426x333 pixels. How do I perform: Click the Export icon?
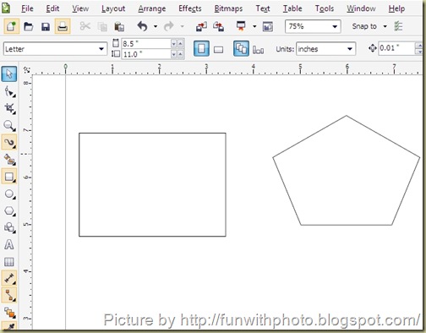click(x=218, y=26)
